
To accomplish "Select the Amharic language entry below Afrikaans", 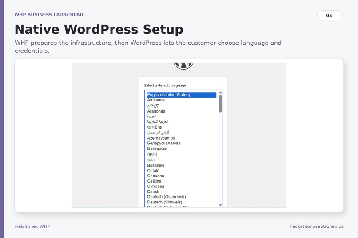I will pos(153,105).
